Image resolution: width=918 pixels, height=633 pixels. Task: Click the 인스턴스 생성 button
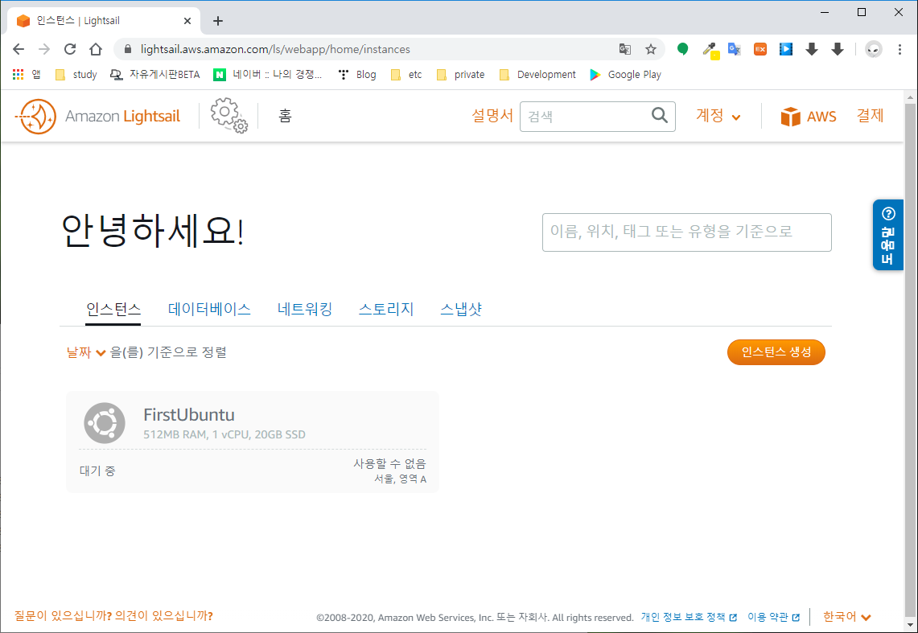point(776,352)
